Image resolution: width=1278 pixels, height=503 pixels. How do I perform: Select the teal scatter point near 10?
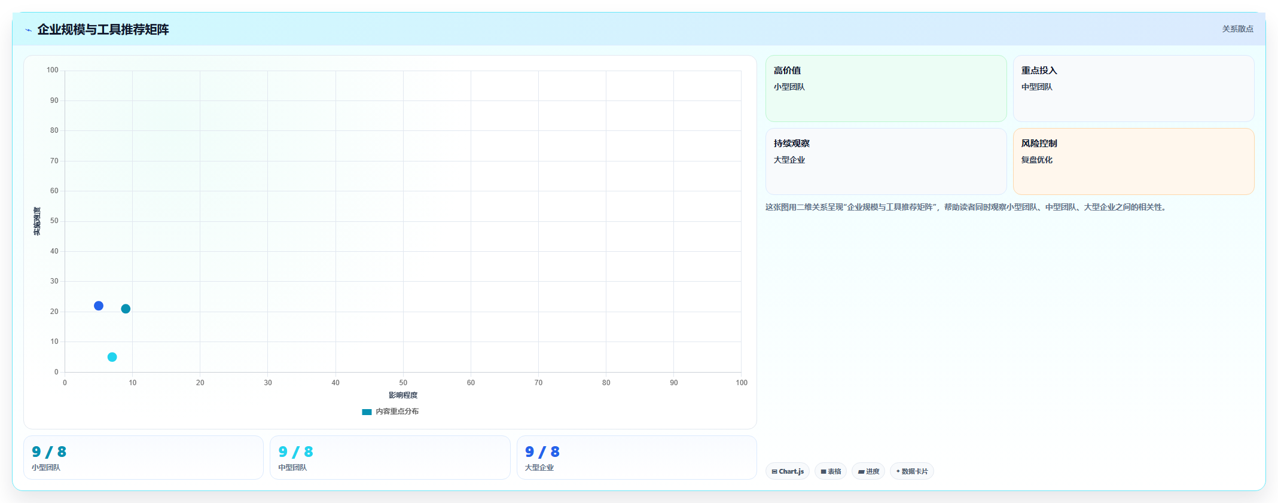pos(126,309)
